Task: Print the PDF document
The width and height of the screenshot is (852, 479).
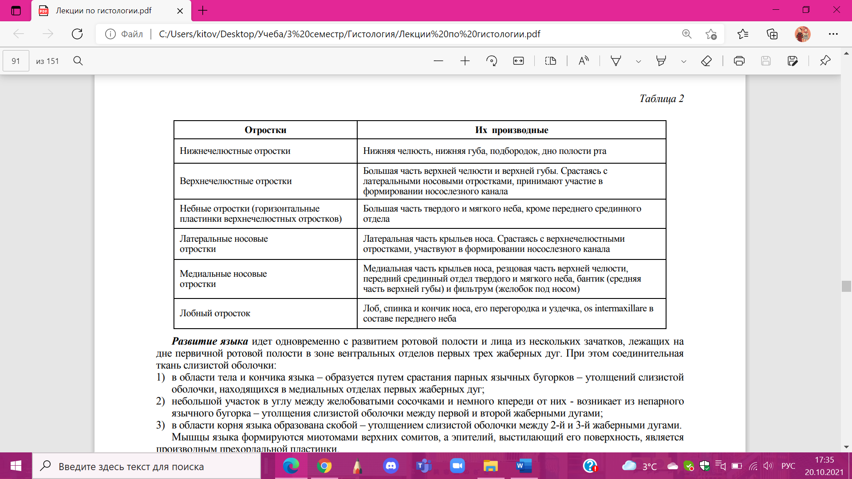Action: (x=739, y=61)
